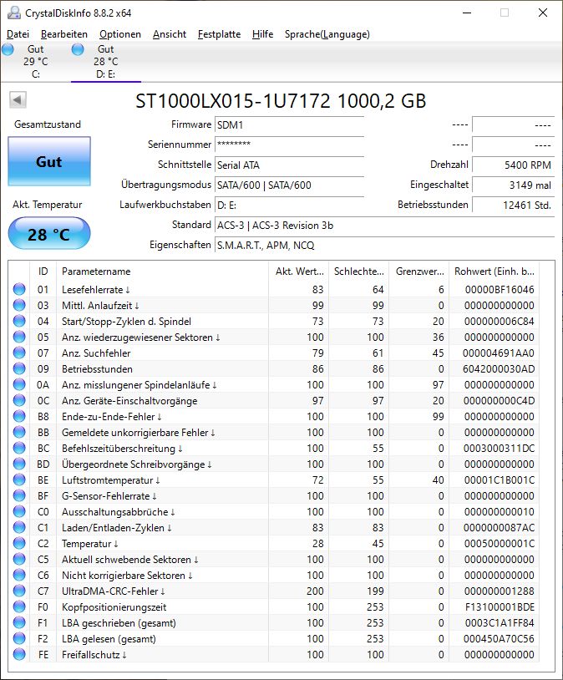The height and width of the screenshot is (680, 563).
Task: Open the Hilfe menu
Action: (263, 34)
